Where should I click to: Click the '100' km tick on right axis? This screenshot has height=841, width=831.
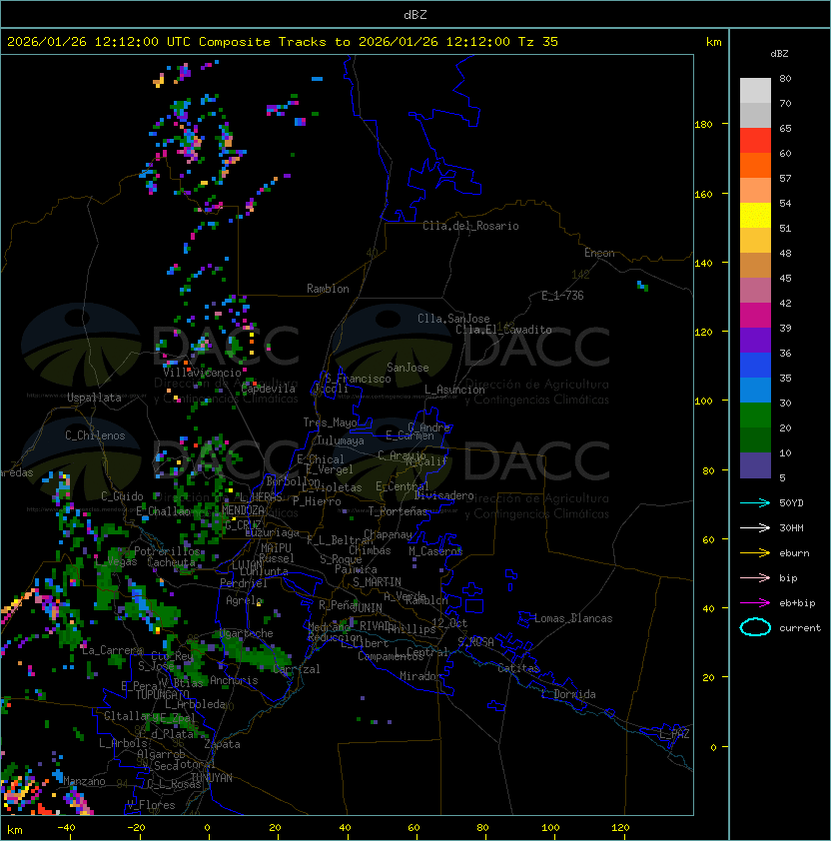(703, 402)
